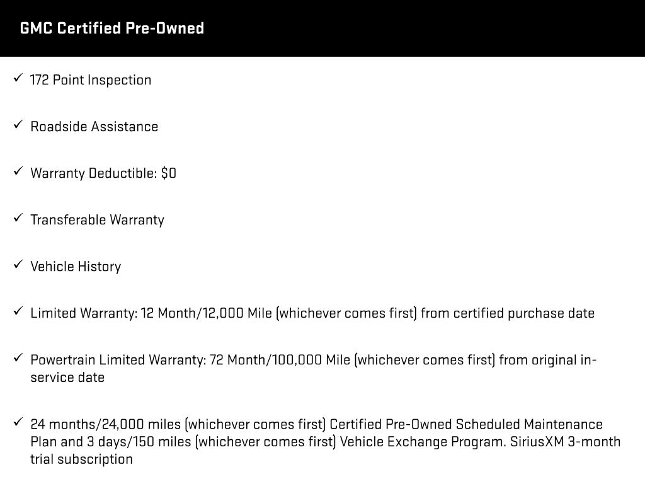The width and height of the screenshot is (645, 484).
Task: Click the checkmark next to Transferable Warranty
Action: tap(18, 219)
